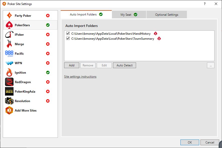Click the Add More Sites label
Viewport: 222px width, 148px height.
(26, 111)
